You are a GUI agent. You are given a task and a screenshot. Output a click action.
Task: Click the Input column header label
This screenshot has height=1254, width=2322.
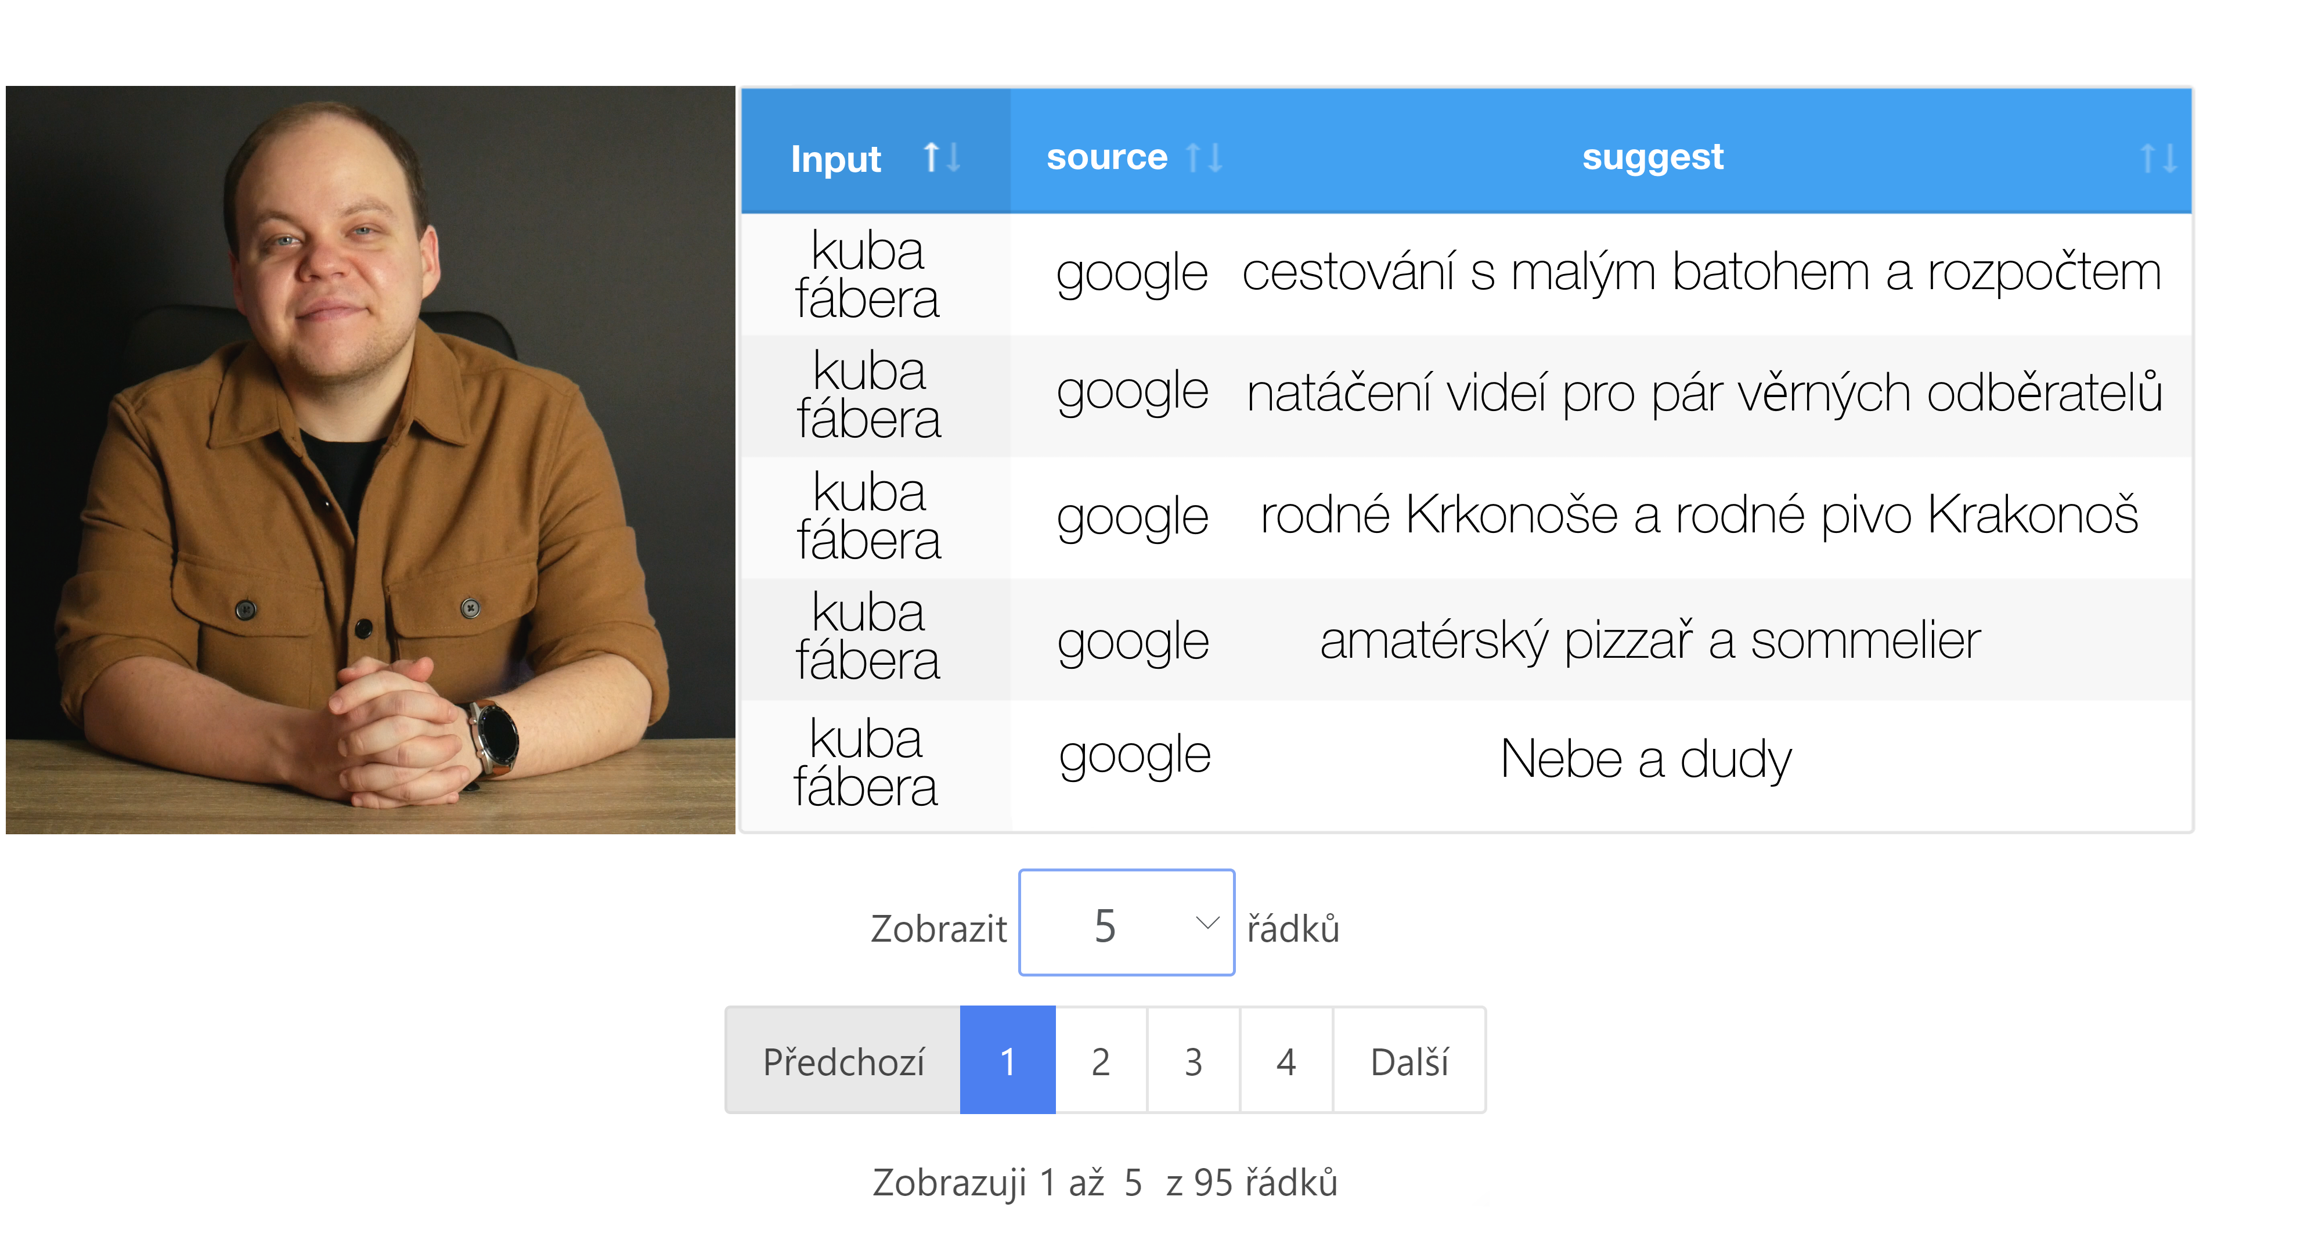835,158
